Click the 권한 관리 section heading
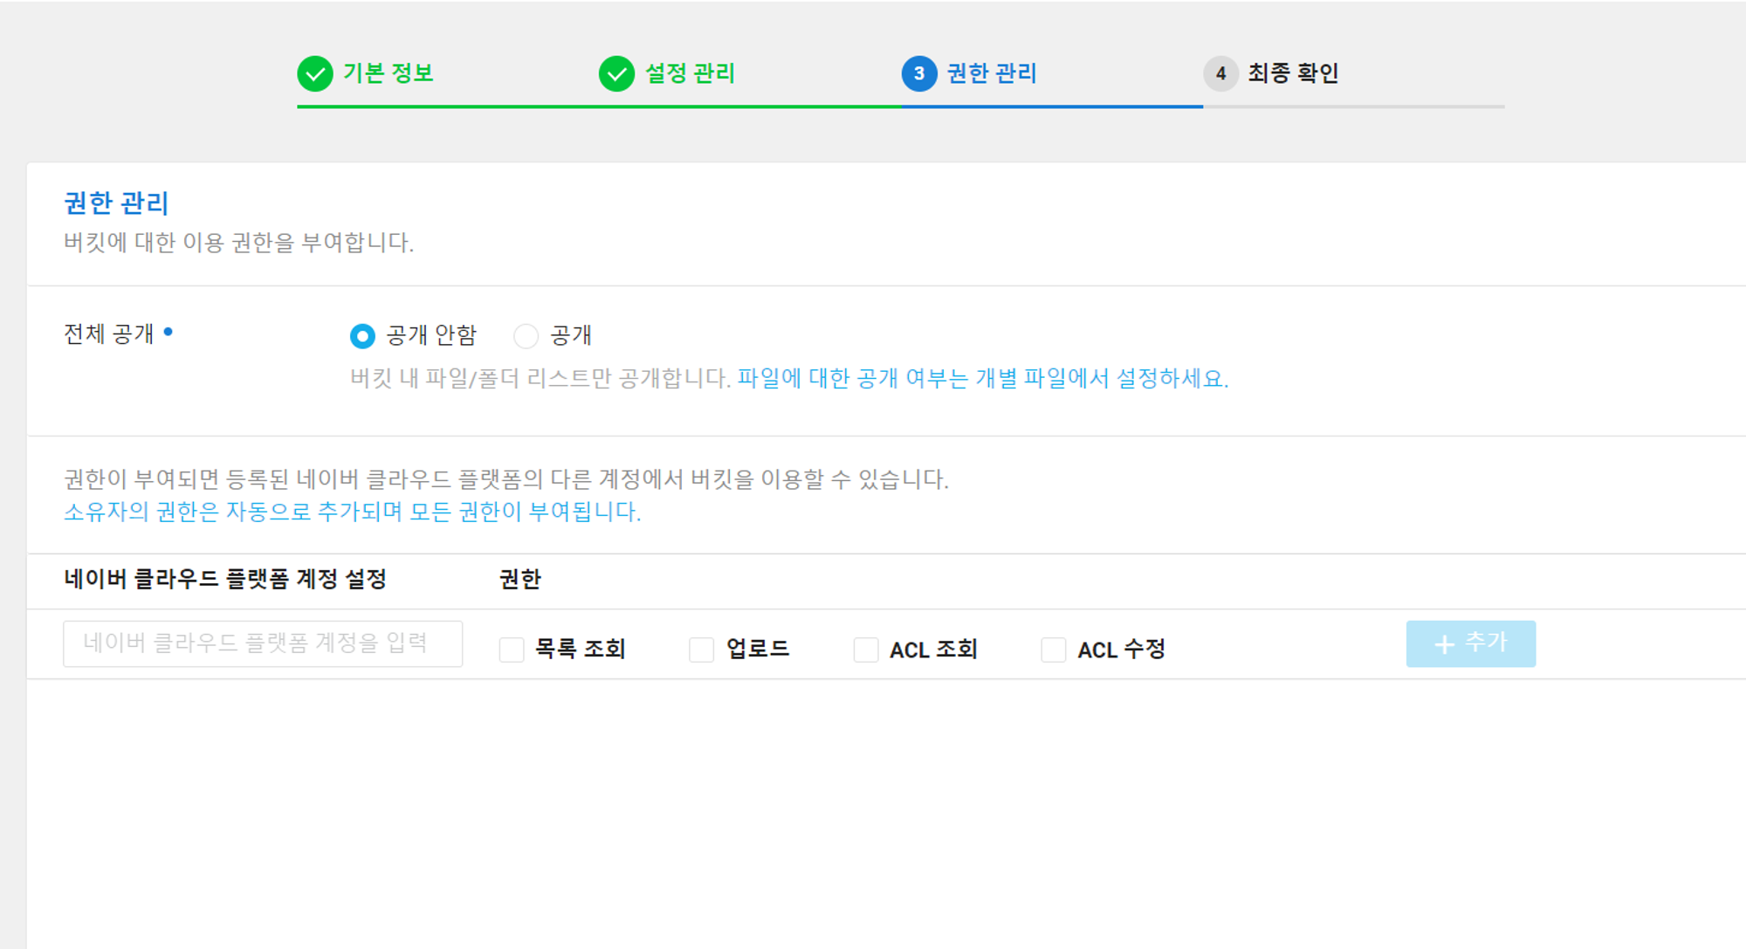Screen dimensions: 1746x949 pyautogui.click(x=116, y=203)
